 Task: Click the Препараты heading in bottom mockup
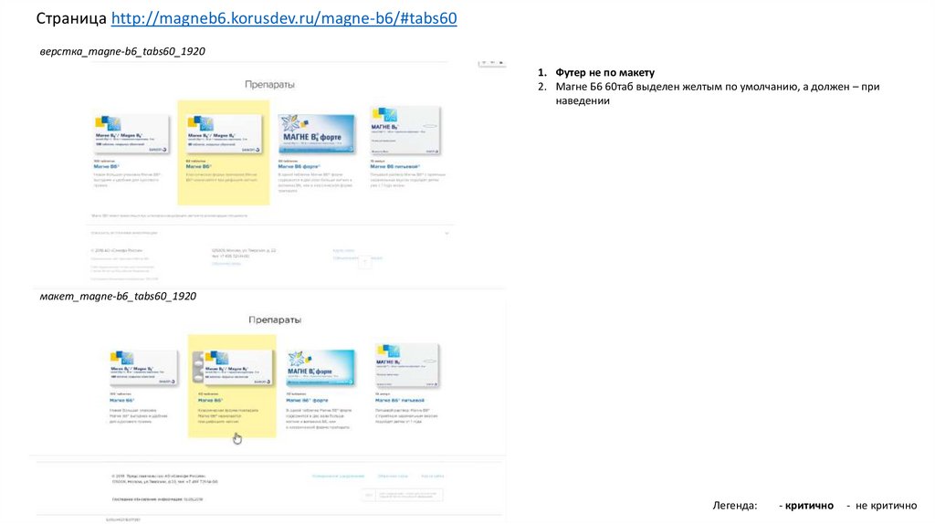(274, 320)
